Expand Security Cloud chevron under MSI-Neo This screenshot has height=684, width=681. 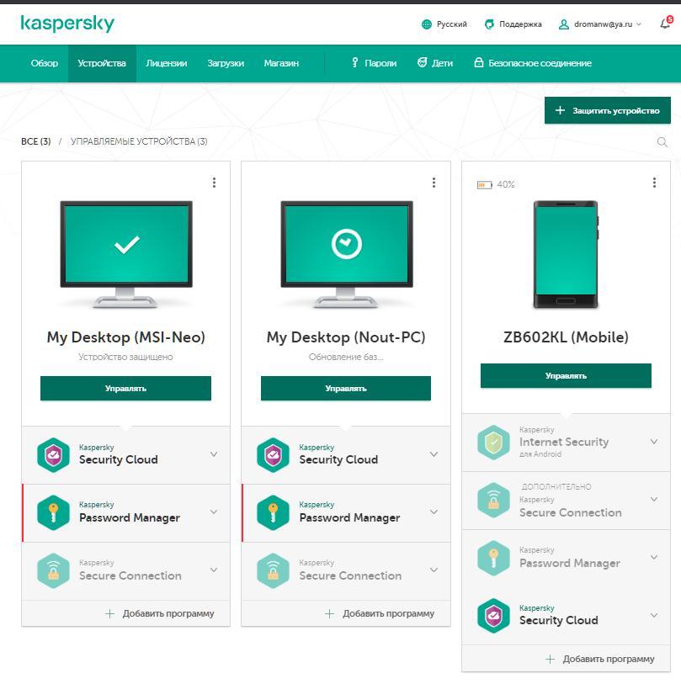point(214,454)
